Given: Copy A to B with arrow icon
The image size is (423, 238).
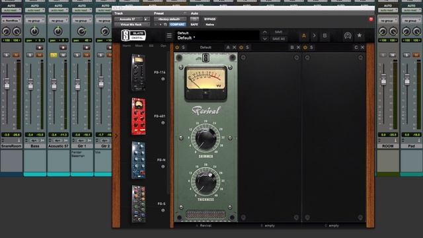Looking at the screenshot, I should click(x=315, y=36).
